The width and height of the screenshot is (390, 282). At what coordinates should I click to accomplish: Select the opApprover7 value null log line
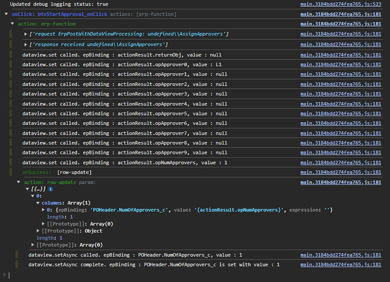coord(124,133)
